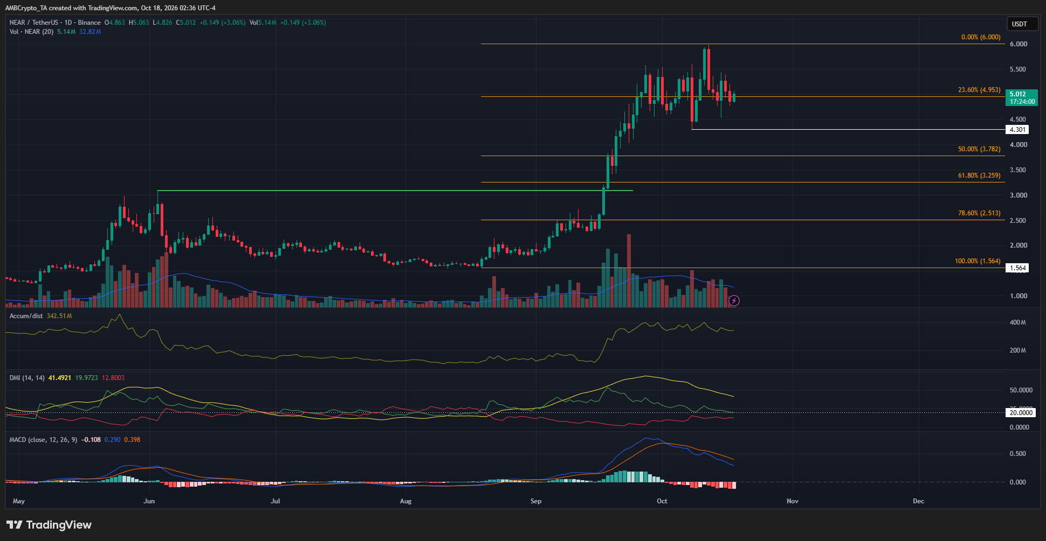
Task: Click the 1.564 price axis tag
Action: coord(1017,268)
